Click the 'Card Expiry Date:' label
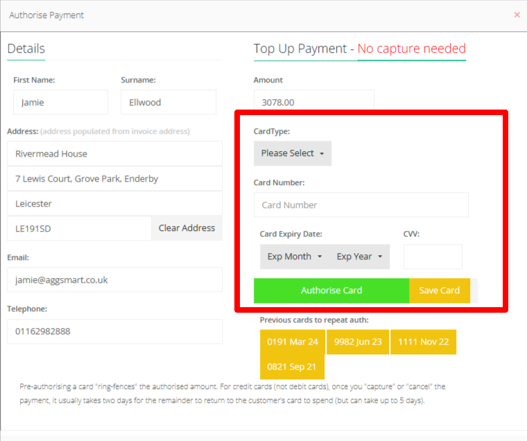The height and width of the screenshot is (441, 527). tap(291, 234)
